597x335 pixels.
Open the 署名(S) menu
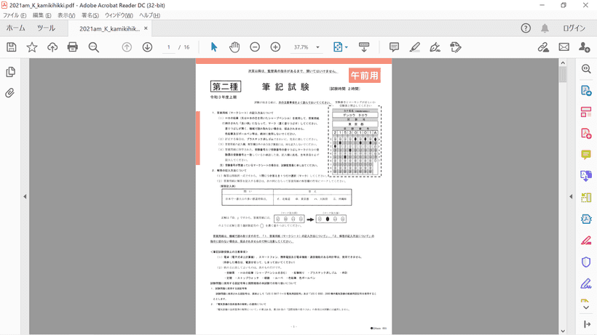point(90,15)
